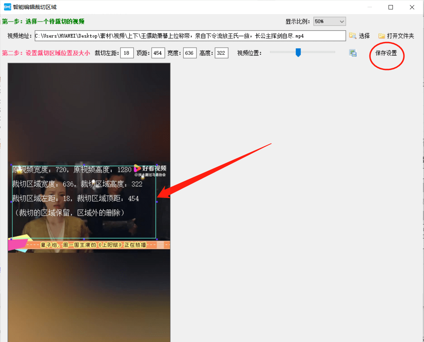The image size is (424, 342).
Task: Open the 显示比例 50% dropdown
Action: pos(330,22)
